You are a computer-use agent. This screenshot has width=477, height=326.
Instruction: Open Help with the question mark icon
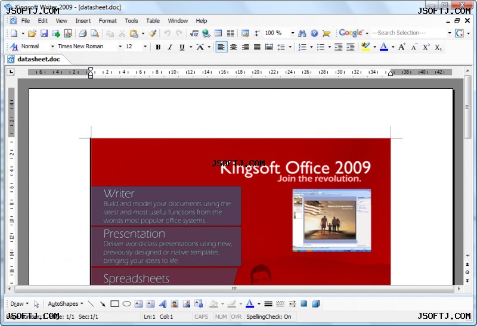(314, 33)
